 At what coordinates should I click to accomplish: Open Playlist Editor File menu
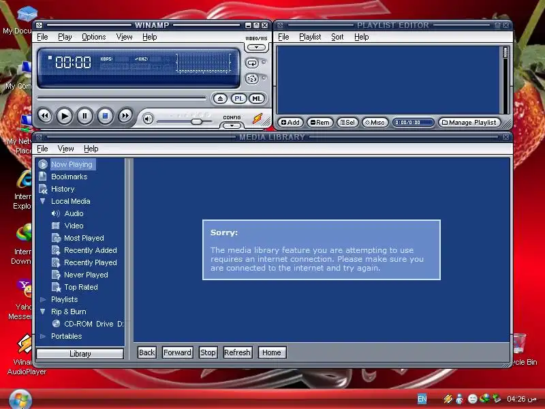[x=283, y=37]
